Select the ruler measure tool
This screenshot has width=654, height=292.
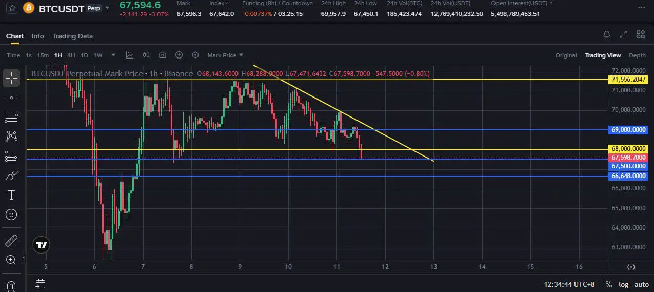point(11,241)
